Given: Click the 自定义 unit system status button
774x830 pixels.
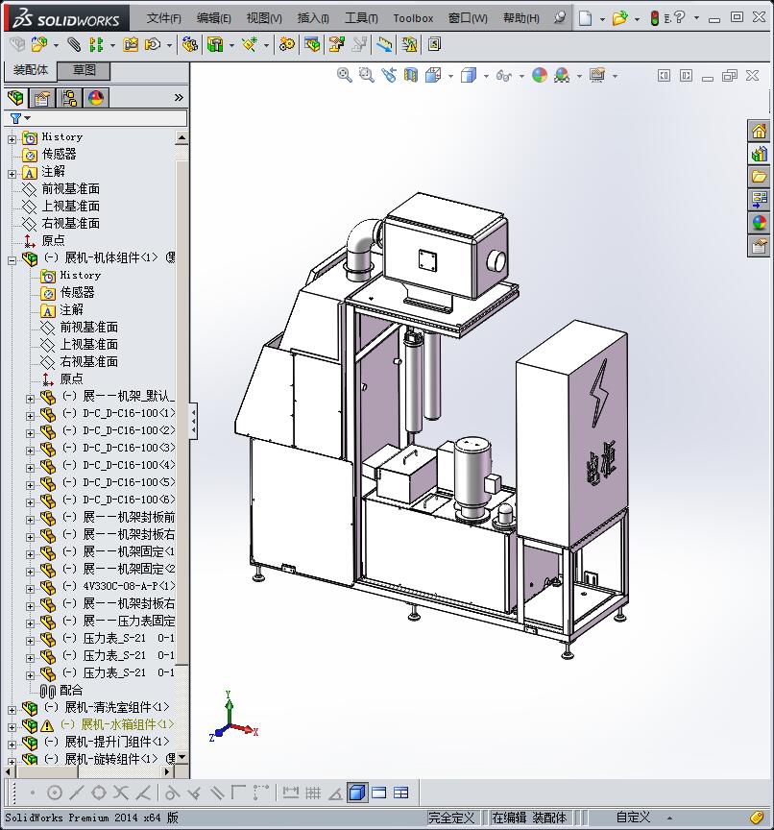Looking at the screenshot, I should [x=633, y=818].
